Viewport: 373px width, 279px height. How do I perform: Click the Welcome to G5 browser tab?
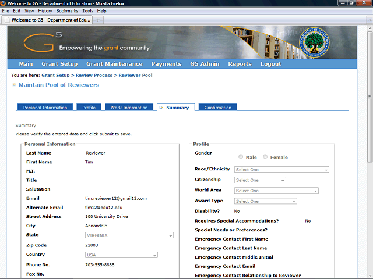(47, 20)
